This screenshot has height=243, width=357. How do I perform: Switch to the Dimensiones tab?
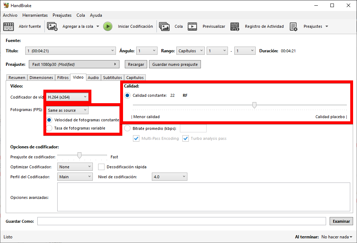(x=41, y=78)
